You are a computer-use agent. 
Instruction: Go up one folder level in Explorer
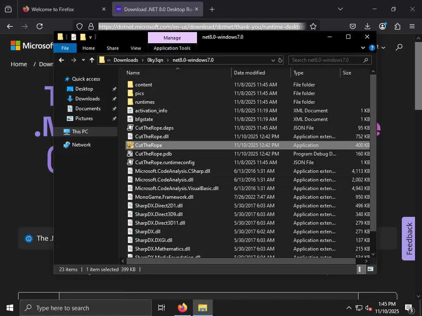click(92, 60)
